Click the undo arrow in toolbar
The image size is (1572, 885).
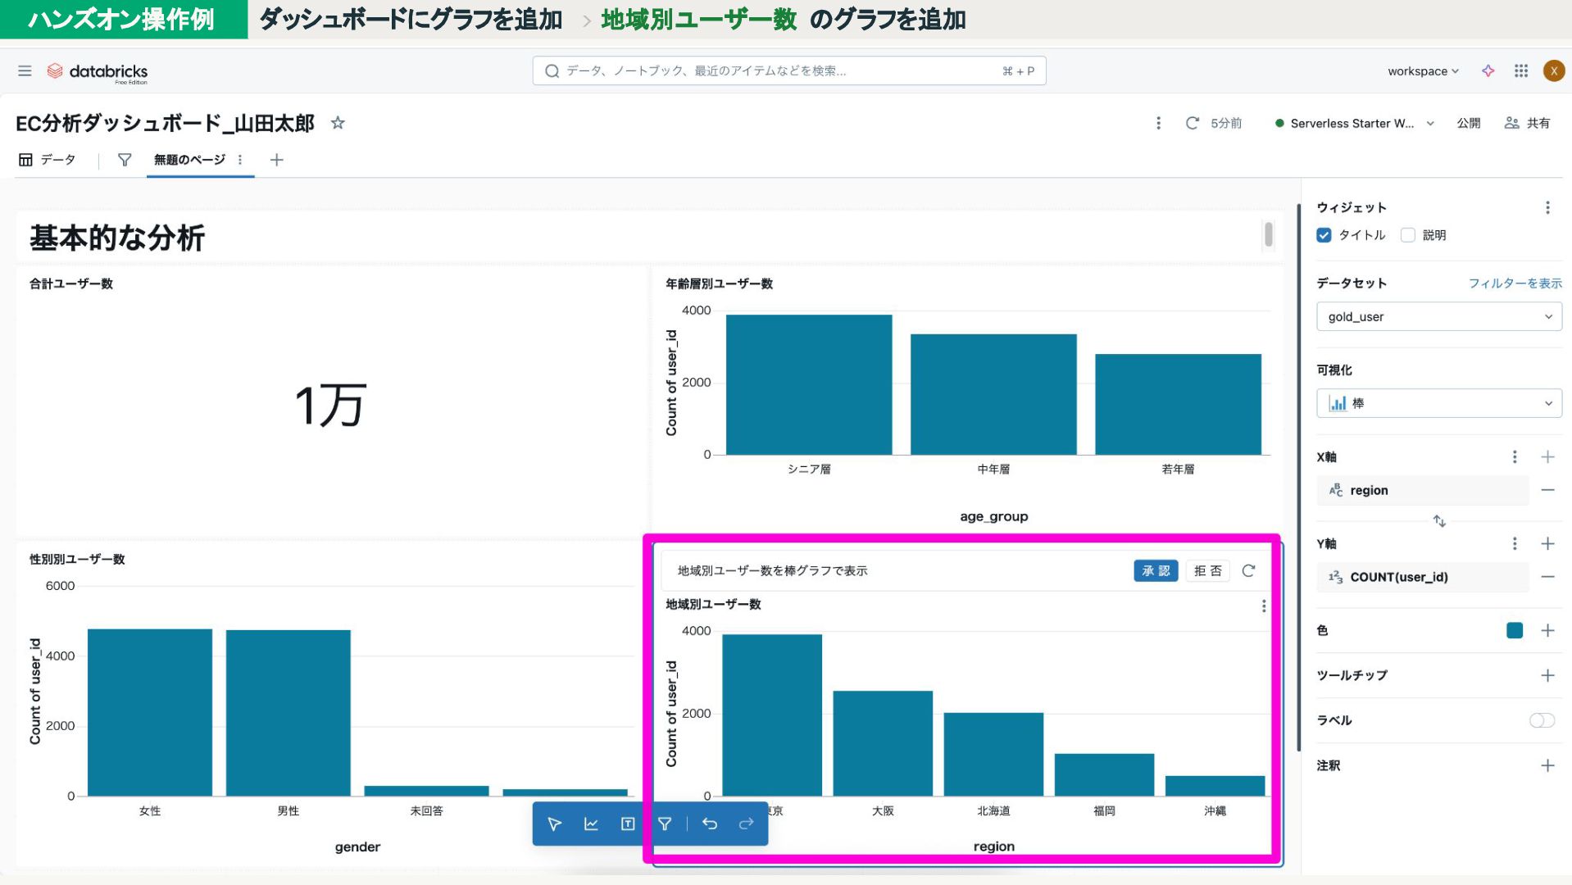pos(710,824)
